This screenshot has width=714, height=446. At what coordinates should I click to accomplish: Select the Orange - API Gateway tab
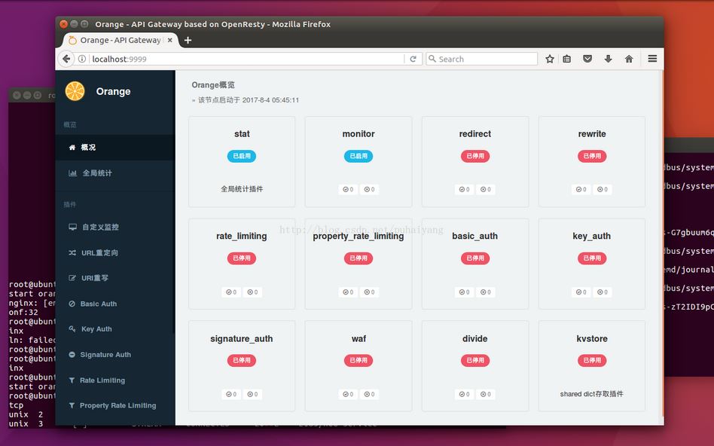click(119, 40)
